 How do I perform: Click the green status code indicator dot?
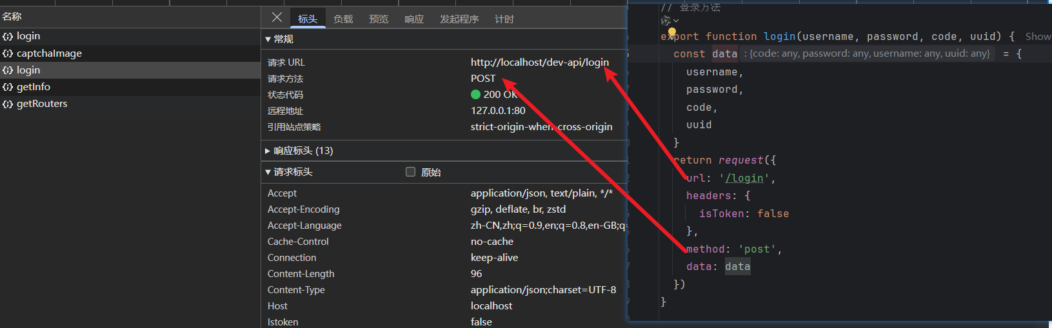[x=476, y=94]
